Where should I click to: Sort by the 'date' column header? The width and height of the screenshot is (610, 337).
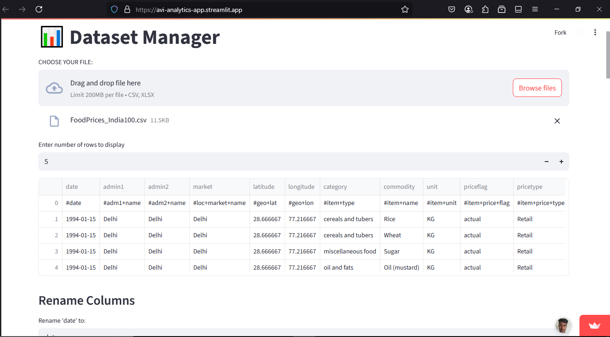81,187
